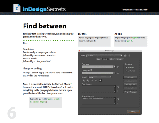
Task: Click the AFTER label above sample
Action: point(118,34)
